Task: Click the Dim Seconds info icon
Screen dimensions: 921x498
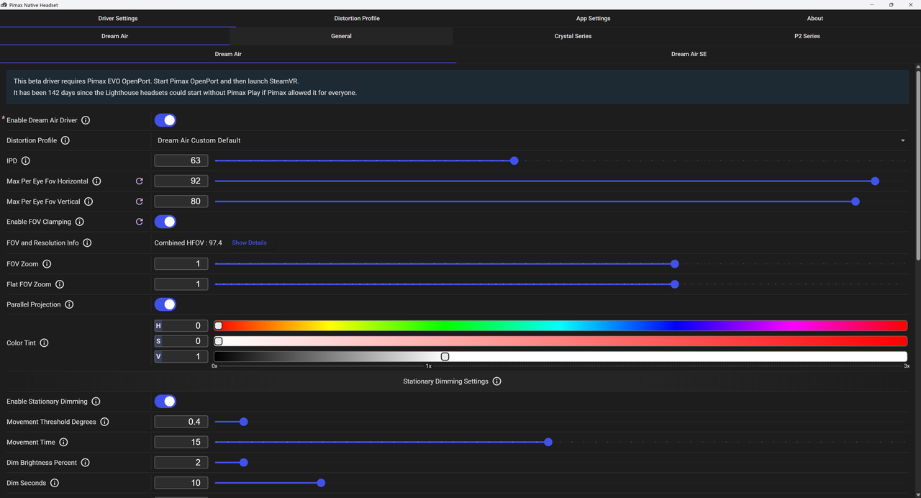Action: click(x=55, y=483)
